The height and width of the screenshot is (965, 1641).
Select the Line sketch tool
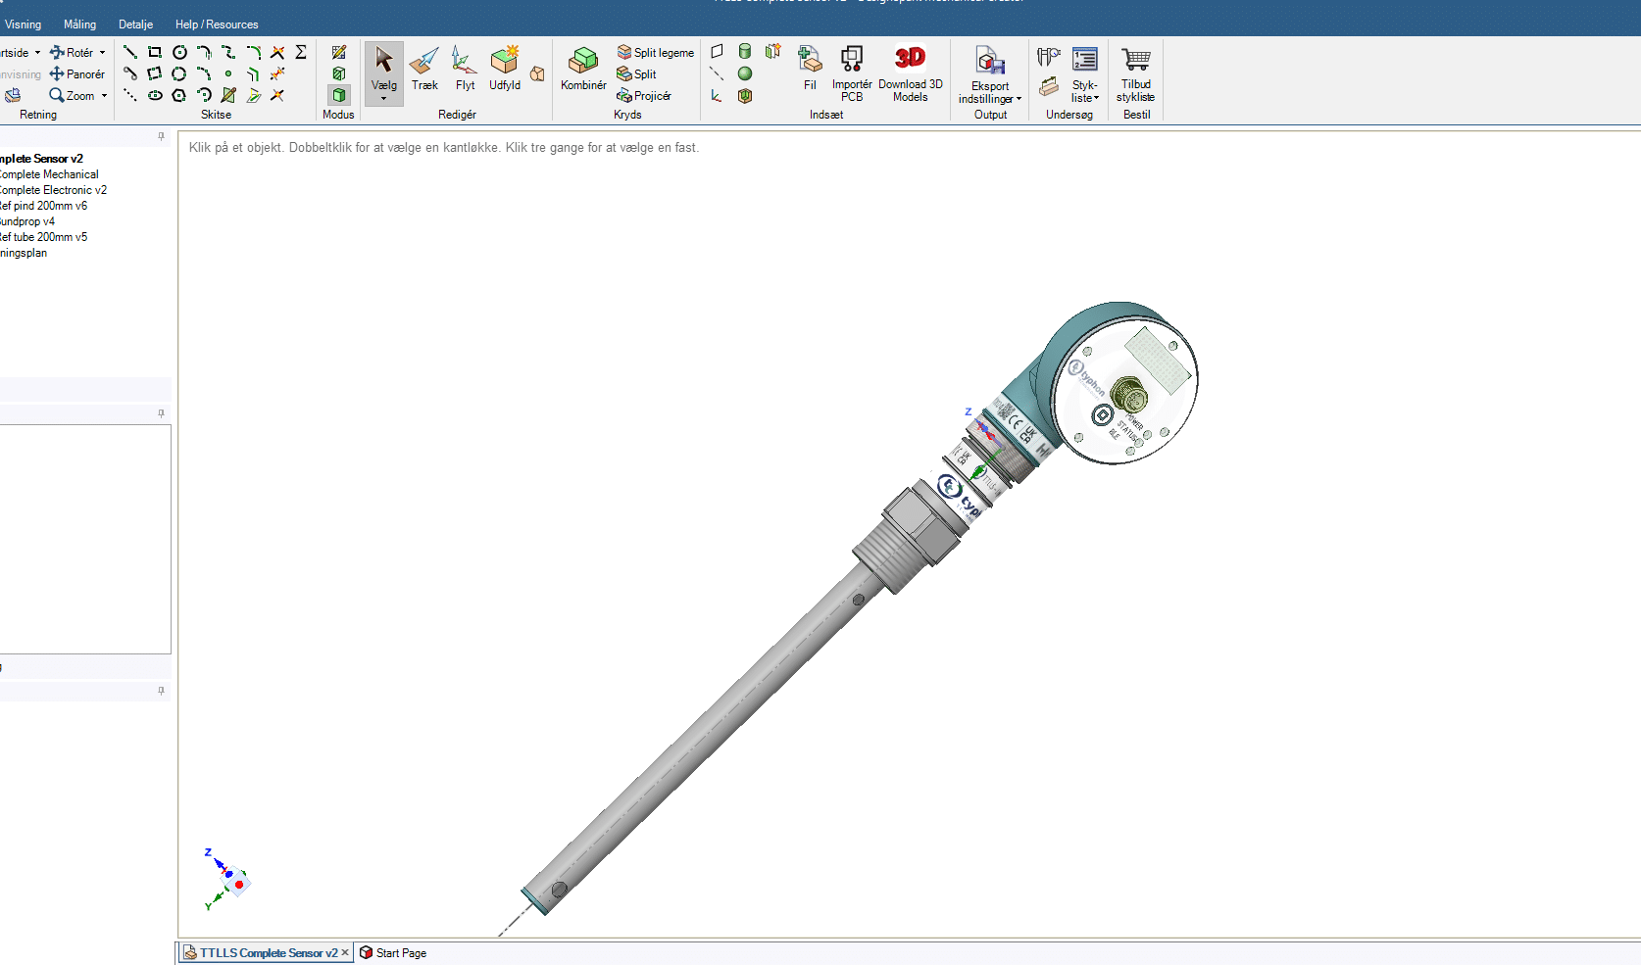130,52
